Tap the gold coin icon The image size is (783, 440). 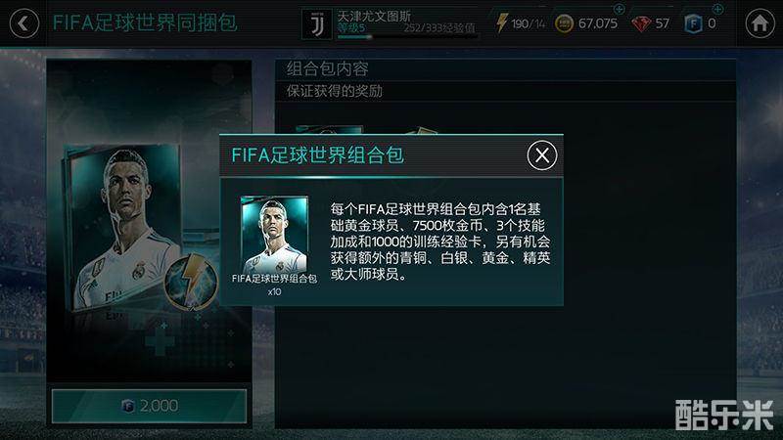564,23
